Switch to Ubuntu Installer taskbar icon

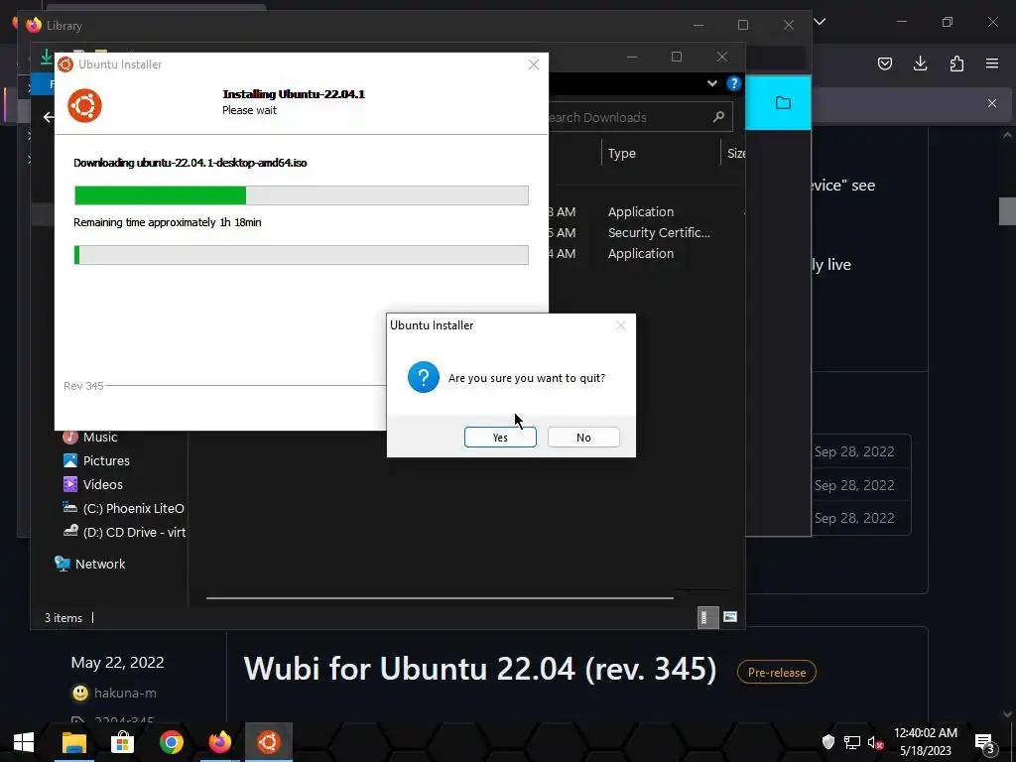coord(269,742)
